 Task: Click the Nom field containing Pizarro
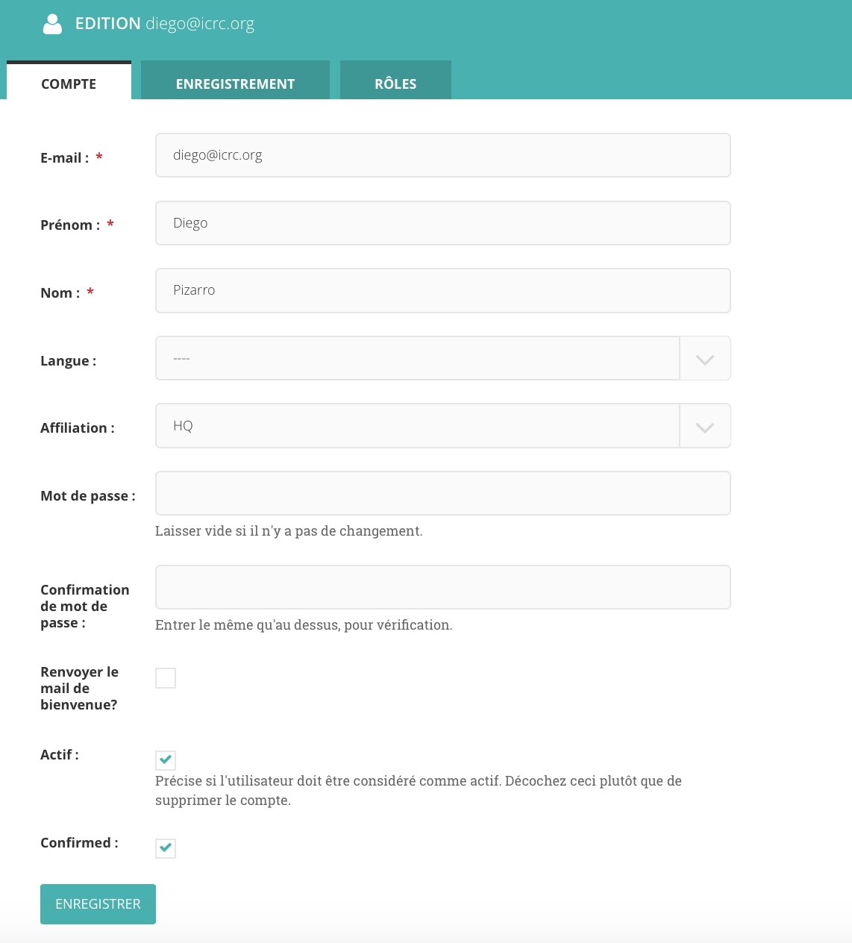pyautogui.click(x=442, y=290)
